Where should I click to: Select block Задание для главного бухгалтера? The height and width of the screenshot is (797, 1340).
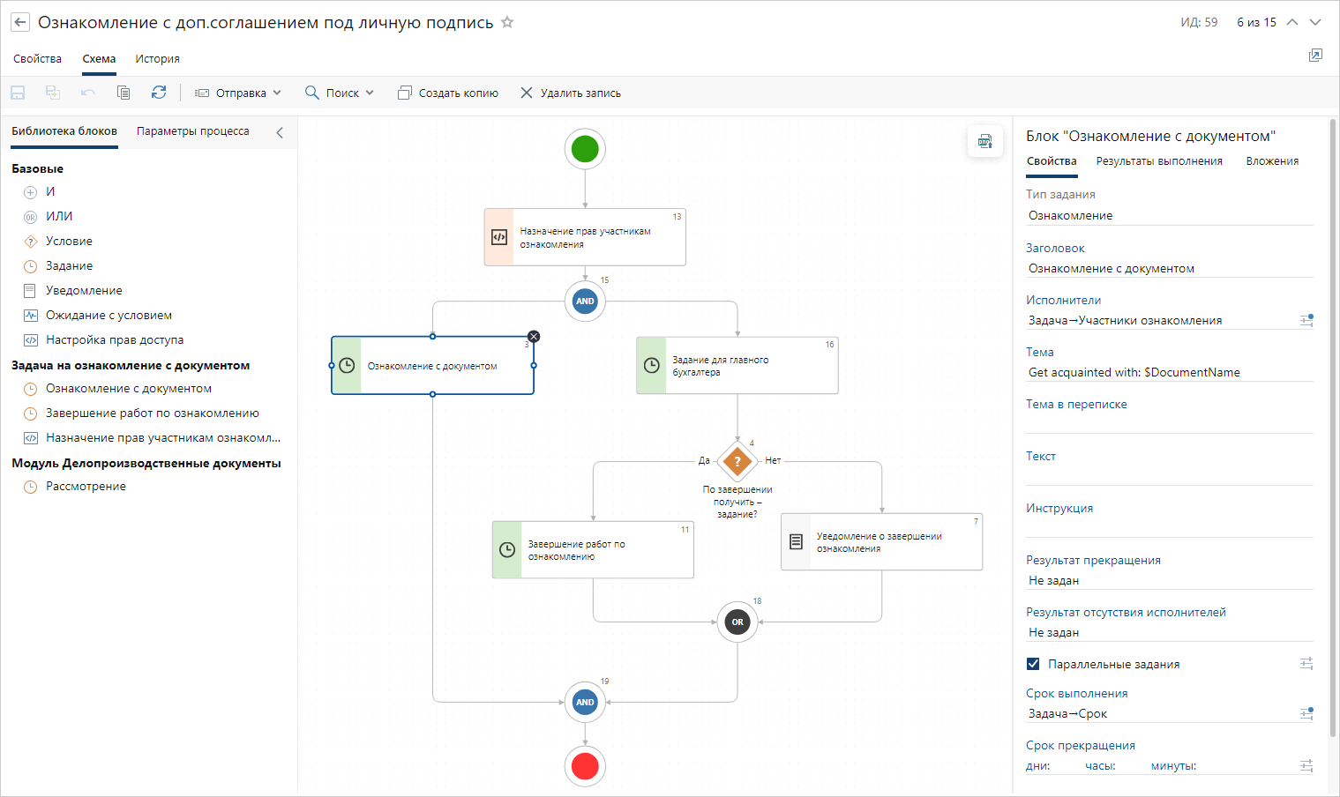point(737,365)
